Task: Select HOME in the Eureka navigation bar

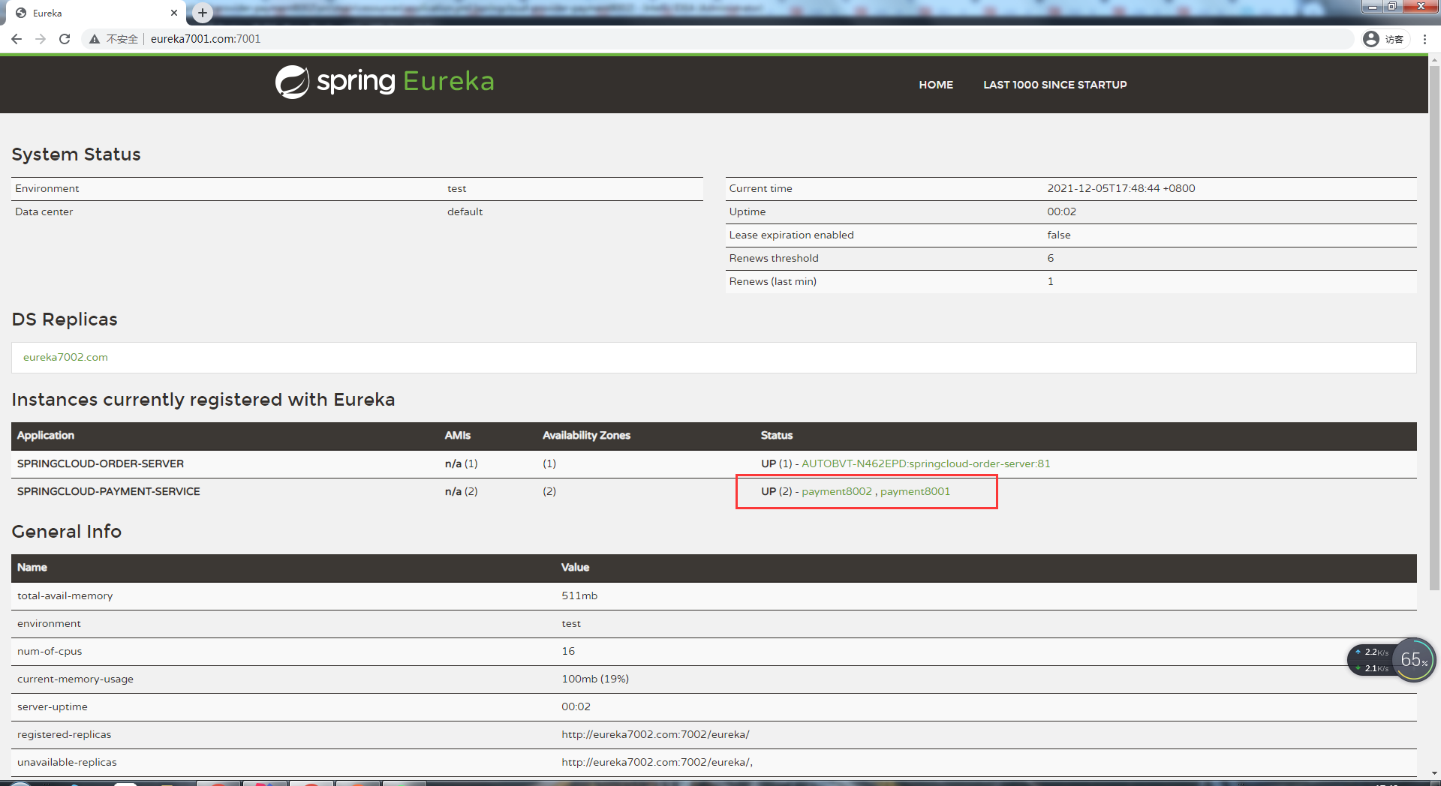Action: pyautogui.click(x=935, y=85)
